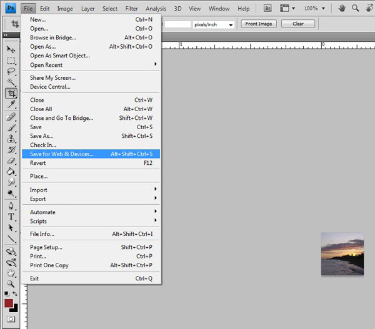Choose Save for Web & Devices
The height and width of the screenshot is (329, 375).
(x=91, y=154)
